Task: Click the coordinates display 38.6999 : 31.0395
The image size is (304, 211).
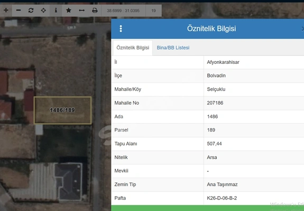Action: 123,11
